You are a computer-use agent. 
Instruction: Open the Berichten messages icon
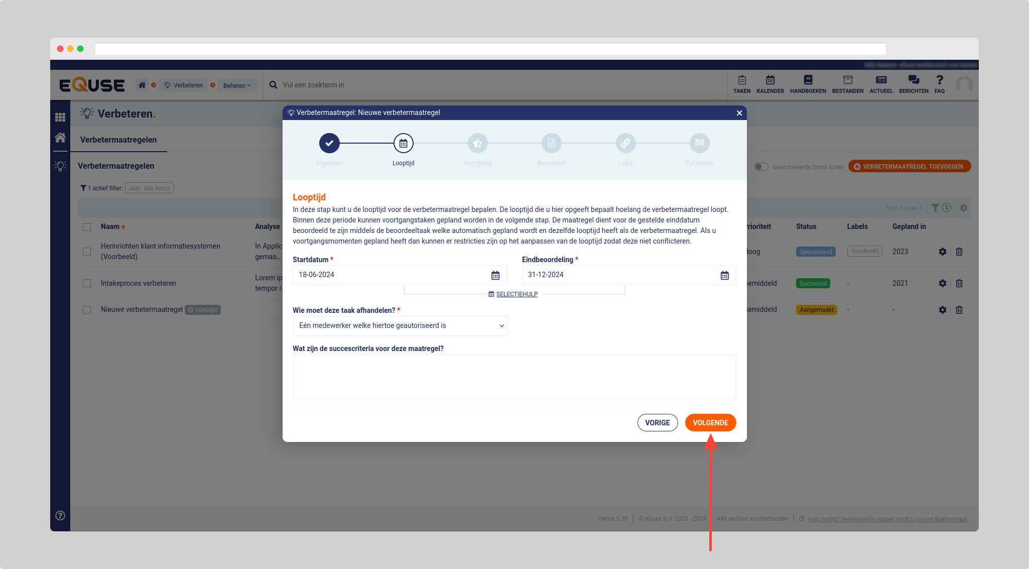913,84
